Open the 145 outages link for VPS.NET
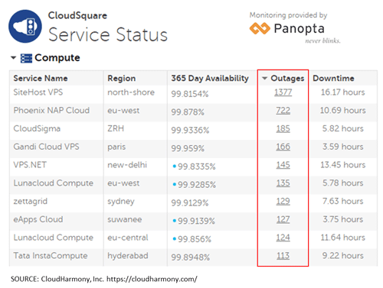Viewport: 383px width, 288px height. click(x=283, y=165)
